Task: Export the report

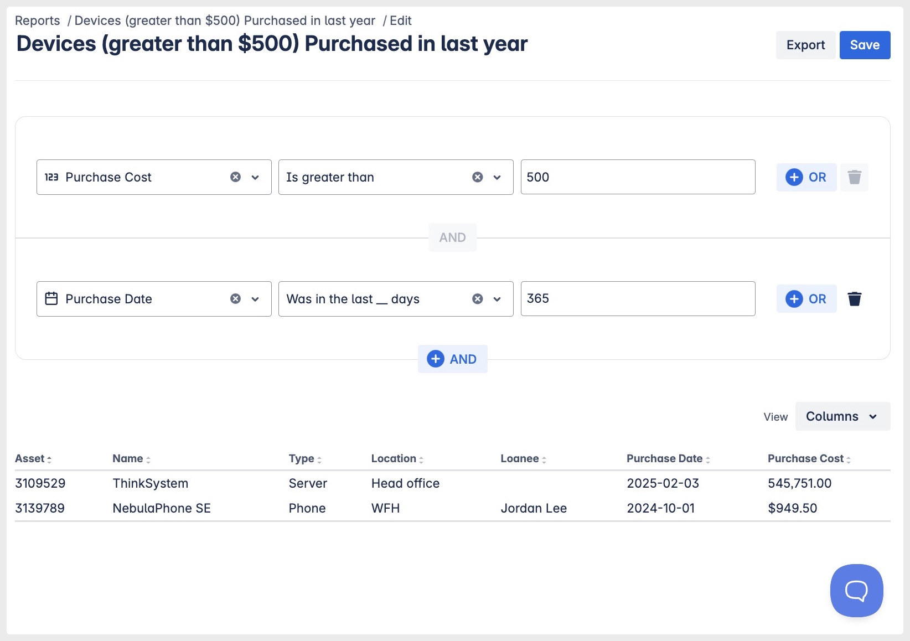Action: 805,45
